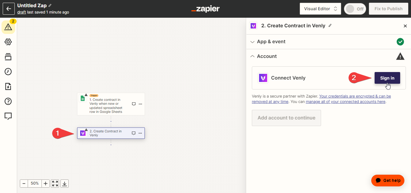Viewport: 411px width, 193px height.
Task: Open the Visual Editor dropdown
Action: (320, 9)
